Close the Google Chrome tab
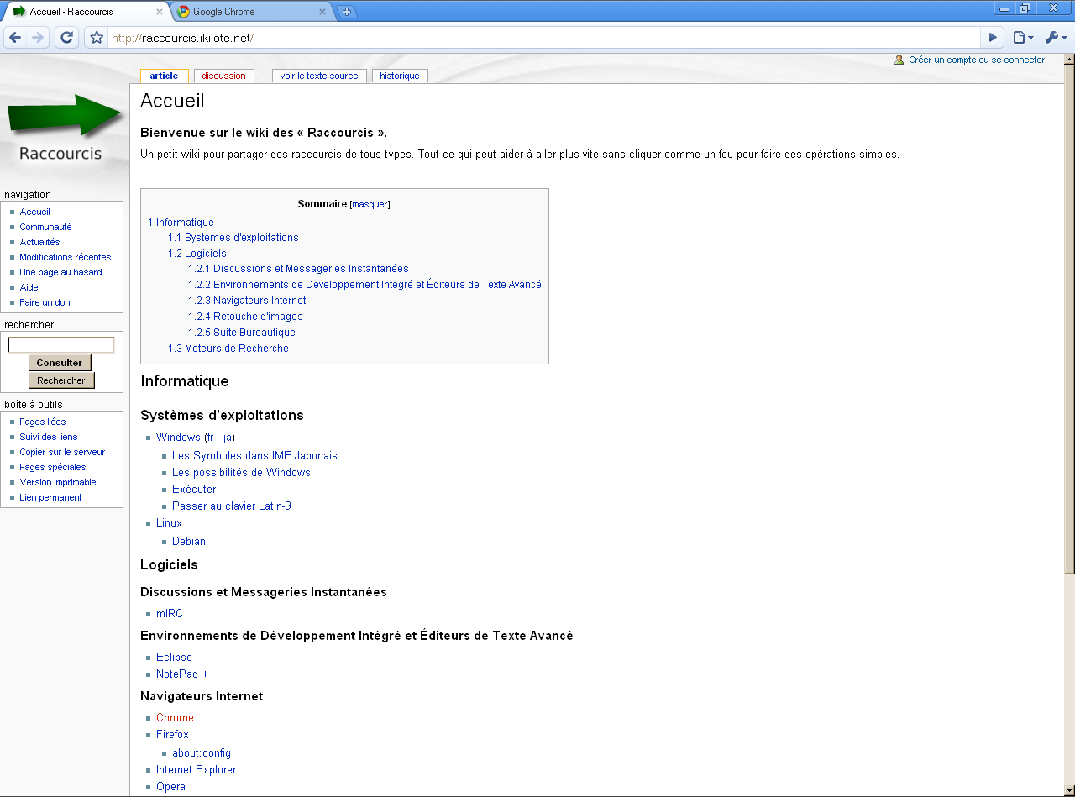Viewport: 1075px width, 797px height. click(322, 12)
